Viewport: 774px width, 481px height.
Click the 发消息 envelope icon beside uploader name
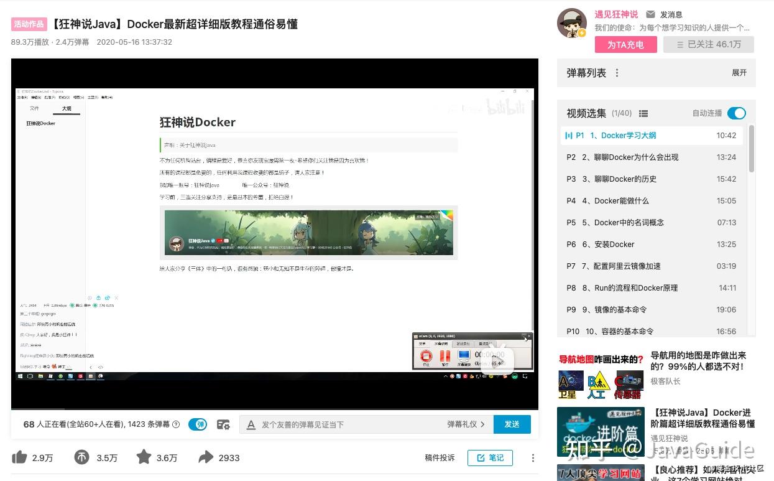[649, 14]
